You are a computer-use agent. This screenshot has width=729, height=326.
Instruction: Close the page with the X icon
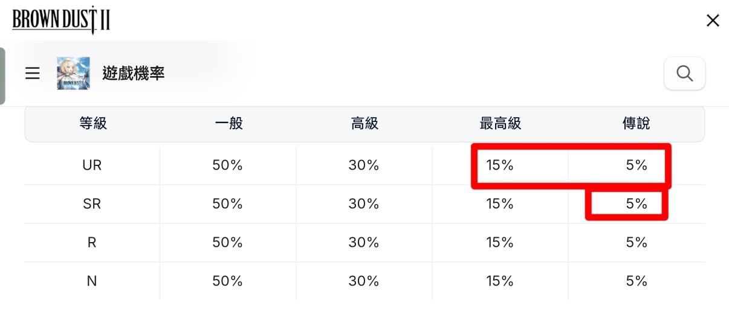click(713, 21)
